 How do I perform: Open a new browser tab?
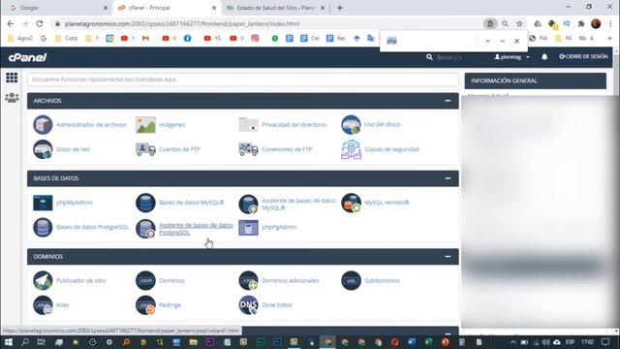click(x=340, y=8)
